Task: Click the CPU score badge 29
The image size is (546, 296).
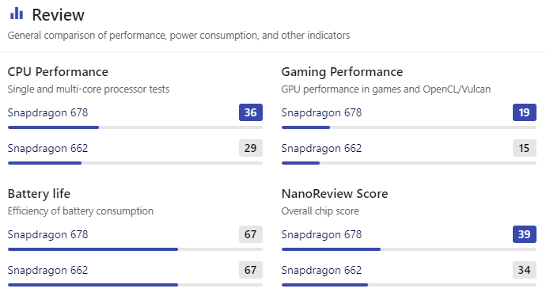Action: coord(251,148)
